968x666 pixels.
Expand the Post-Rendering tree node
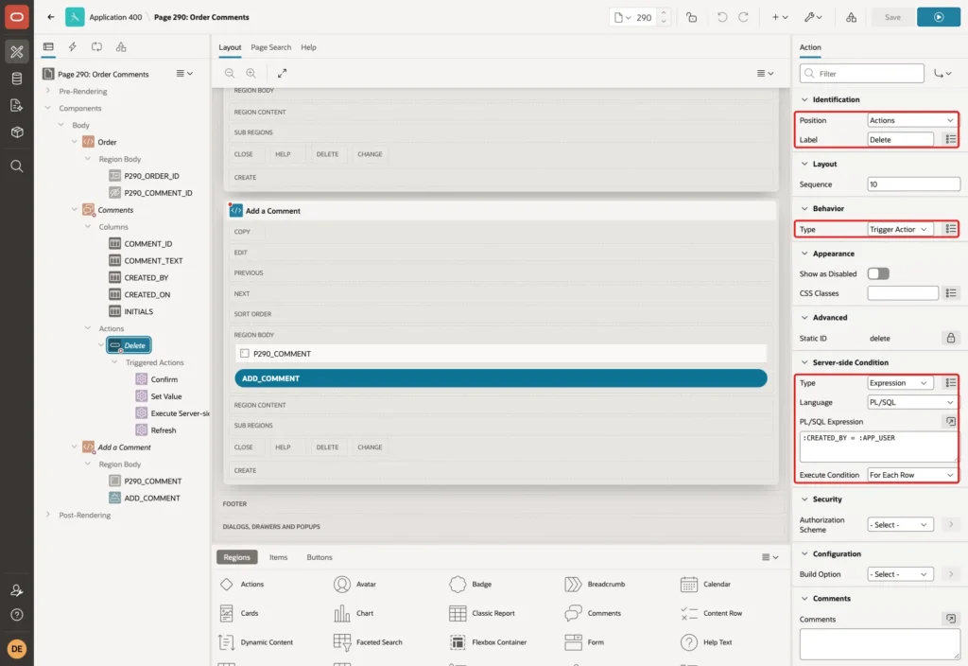[47, 515]
